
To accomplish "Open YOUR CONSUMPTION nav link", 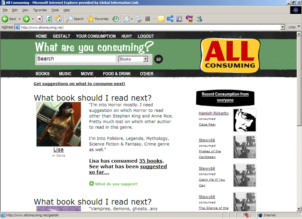I will [96, 36].
